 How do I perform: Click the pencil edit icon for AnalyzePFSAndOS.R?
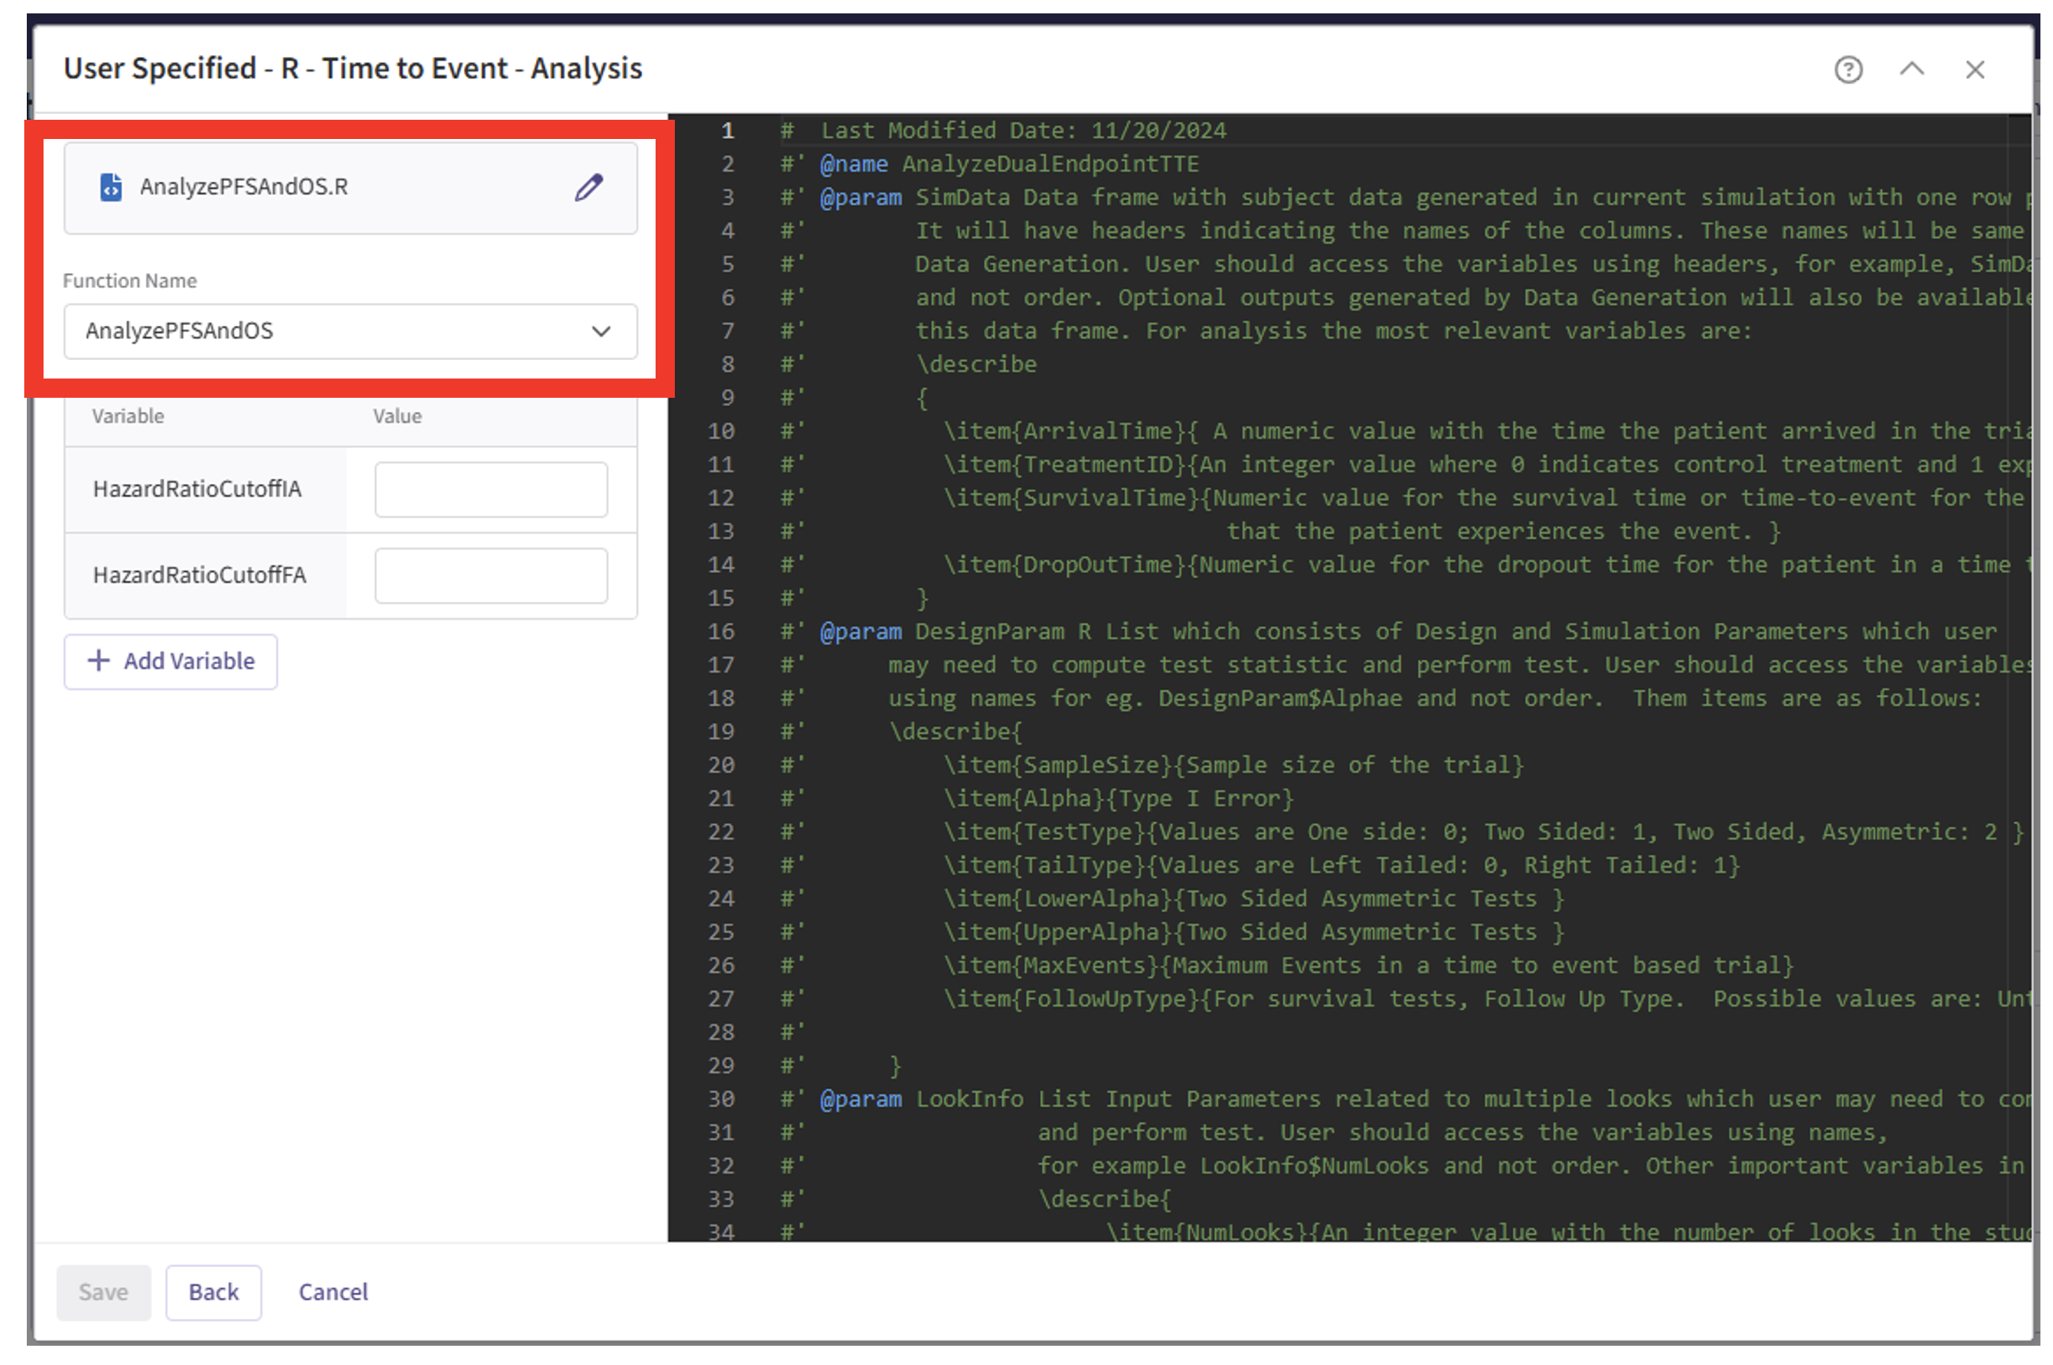[589, 188]
